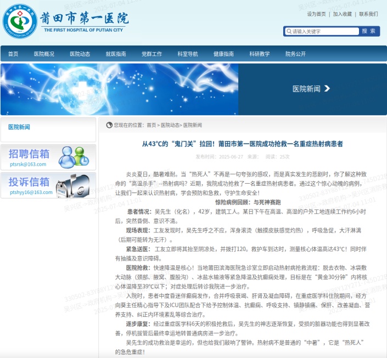The height and width of the screenshot is (358, 387).
Task: Click the 莆田市第一医院 header title
Action: [x=85, y=18]
